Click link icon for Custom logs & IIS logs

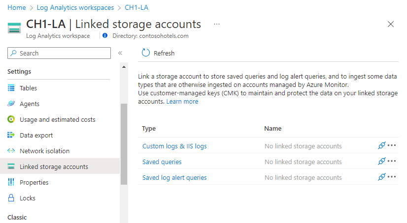pyautogui.click(x=381, y=146)
